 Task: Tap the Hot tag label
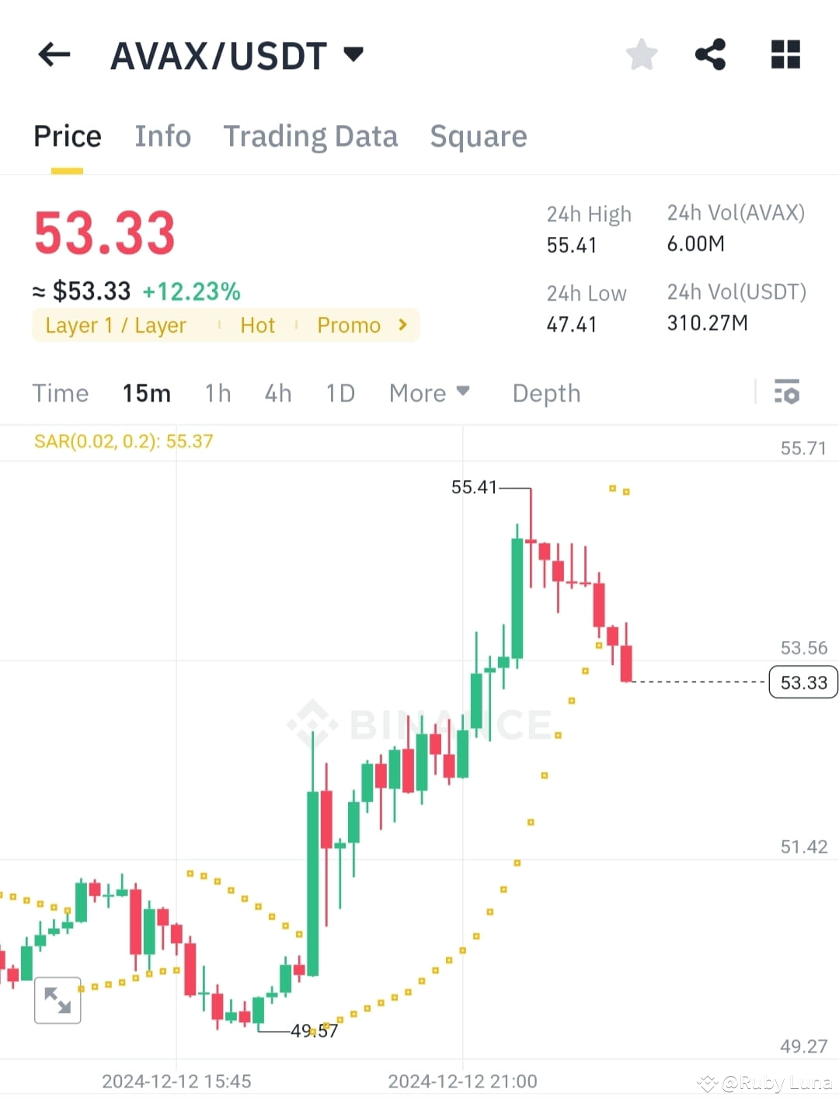(257, 325)
